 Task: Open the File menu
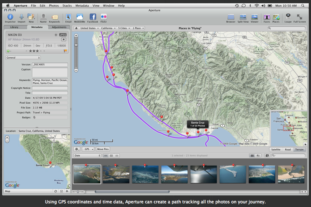pos(33,5)
